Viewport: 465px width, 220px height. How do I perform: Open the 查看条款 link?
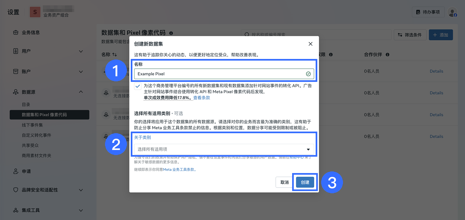coord(202,98)
